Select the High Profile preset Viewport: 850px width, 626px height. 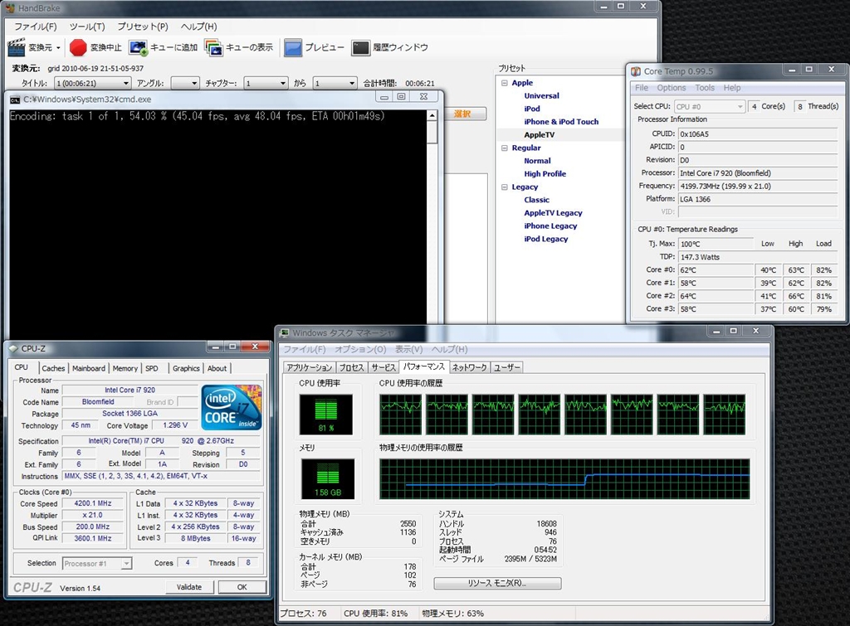click(x=545, y=174)
